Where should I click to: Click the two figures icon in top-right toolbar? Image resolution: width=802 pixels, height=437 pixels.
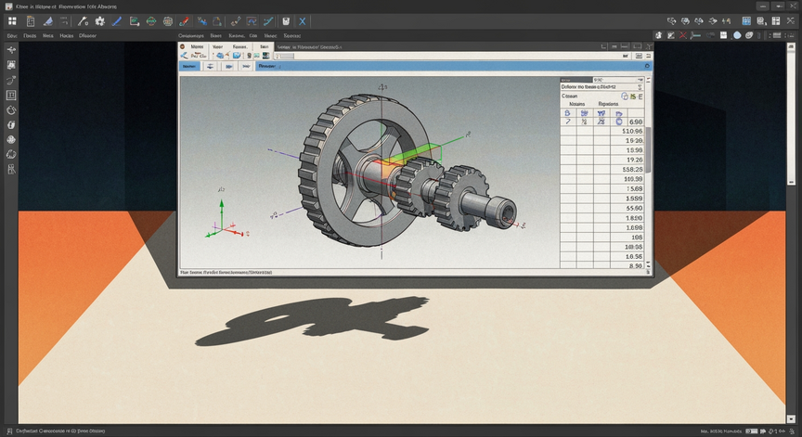726,21
